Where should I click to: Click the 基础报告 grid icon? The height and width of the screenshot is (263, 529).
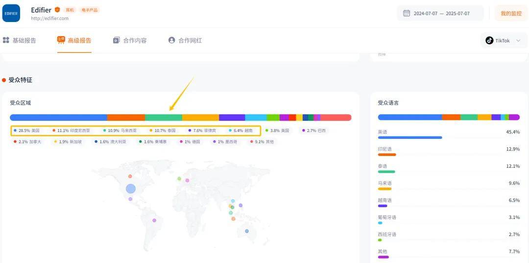[6, 40]
